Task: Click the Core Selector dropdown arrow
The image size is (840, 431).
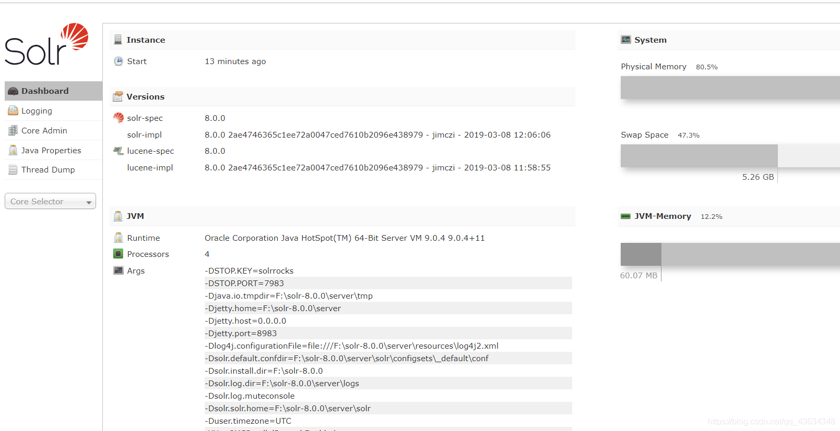Action: coord(89,202)
